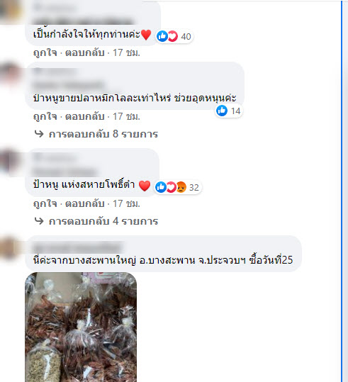This screenshot has height=382, width=348.
Task: Reply to the เป็นกำลังใจให้ทุกท่านค่ะ comment
Action: pyautogui.click(x=85, y=52)
